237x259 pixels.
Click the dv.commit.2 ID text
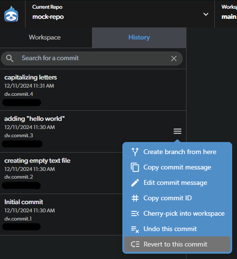[18, 177]
